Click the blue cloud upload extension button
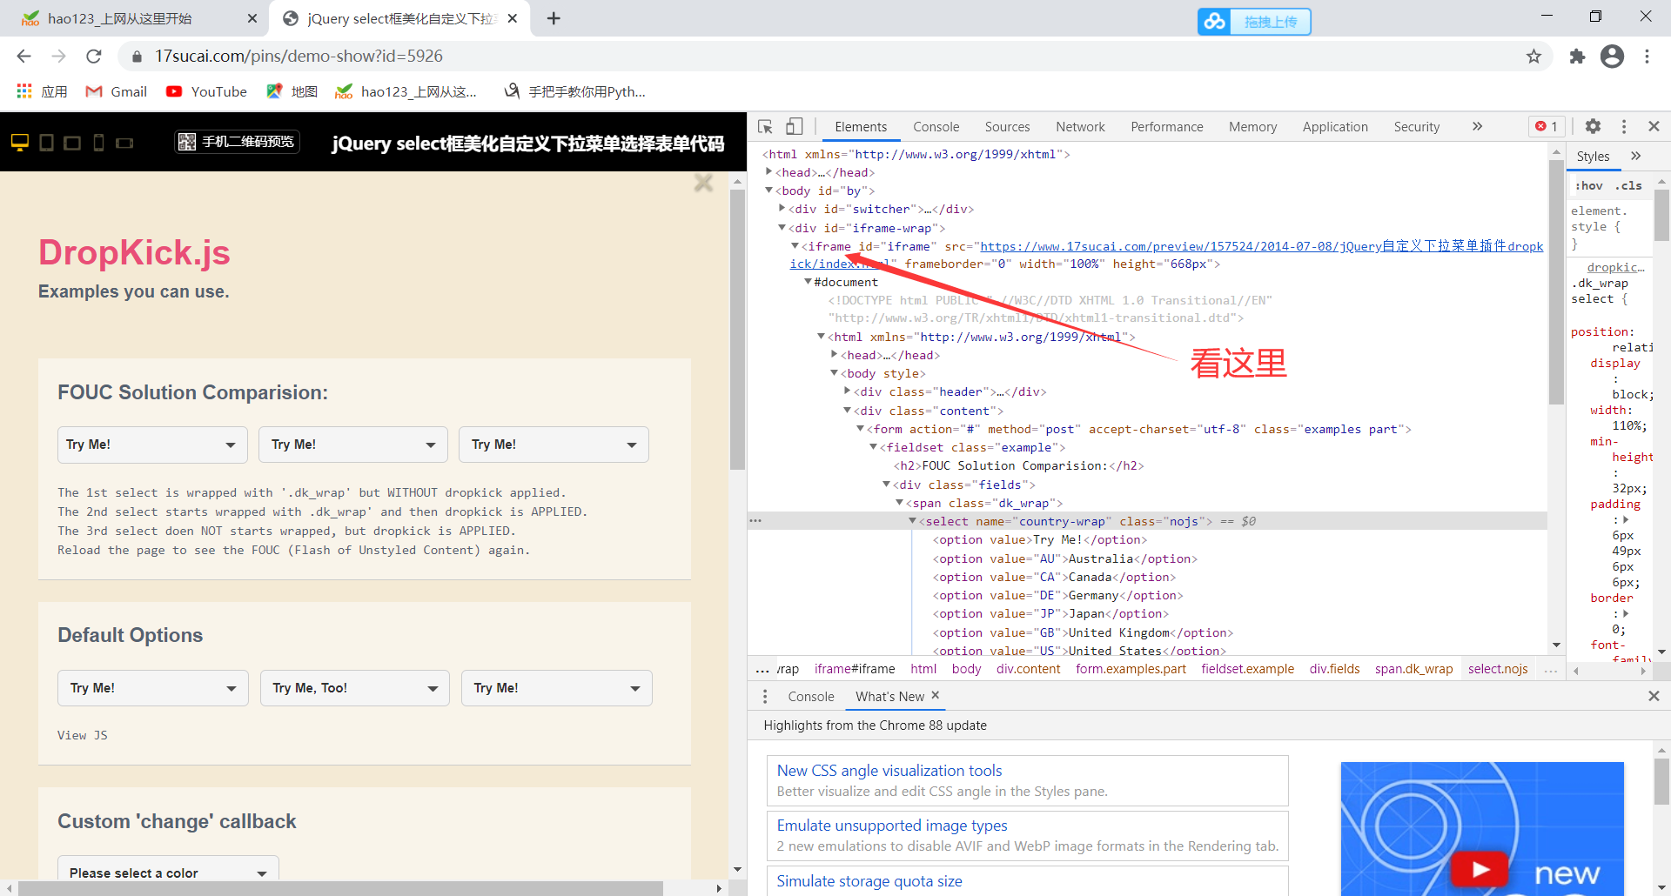Screen dimensions: 1671x896 click(x=1254, y=22)
